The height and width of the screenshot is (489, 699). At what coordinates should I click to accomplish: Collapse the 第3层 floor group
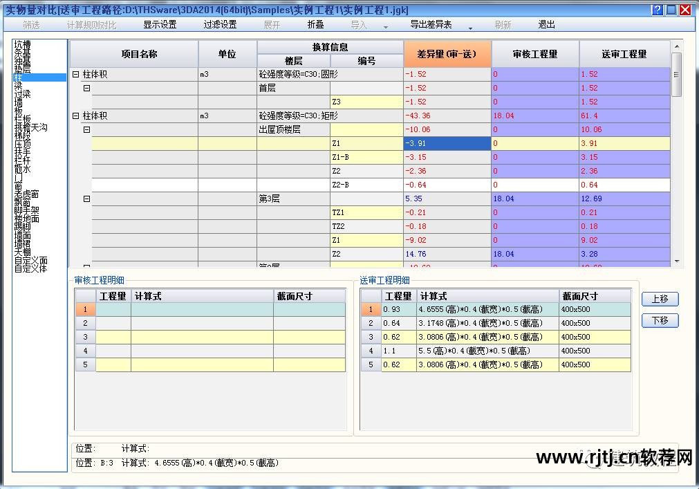pos(86,199)
